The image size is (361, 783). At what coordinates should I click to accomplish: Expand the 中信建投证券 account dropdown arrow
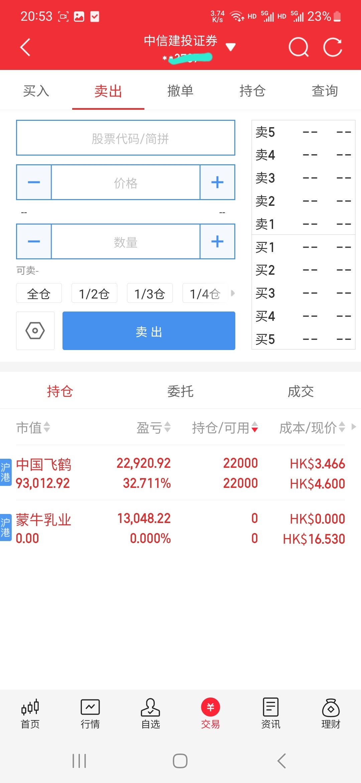click(x=231, y=47)
